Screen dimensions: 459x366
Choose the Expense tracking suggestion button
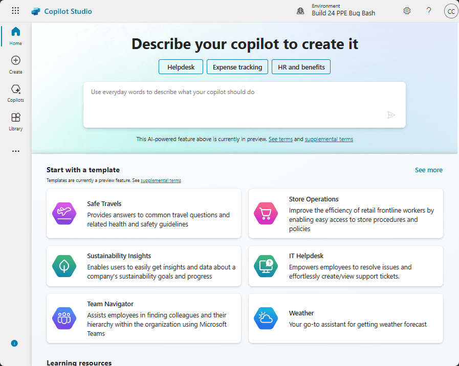[237, 67]
